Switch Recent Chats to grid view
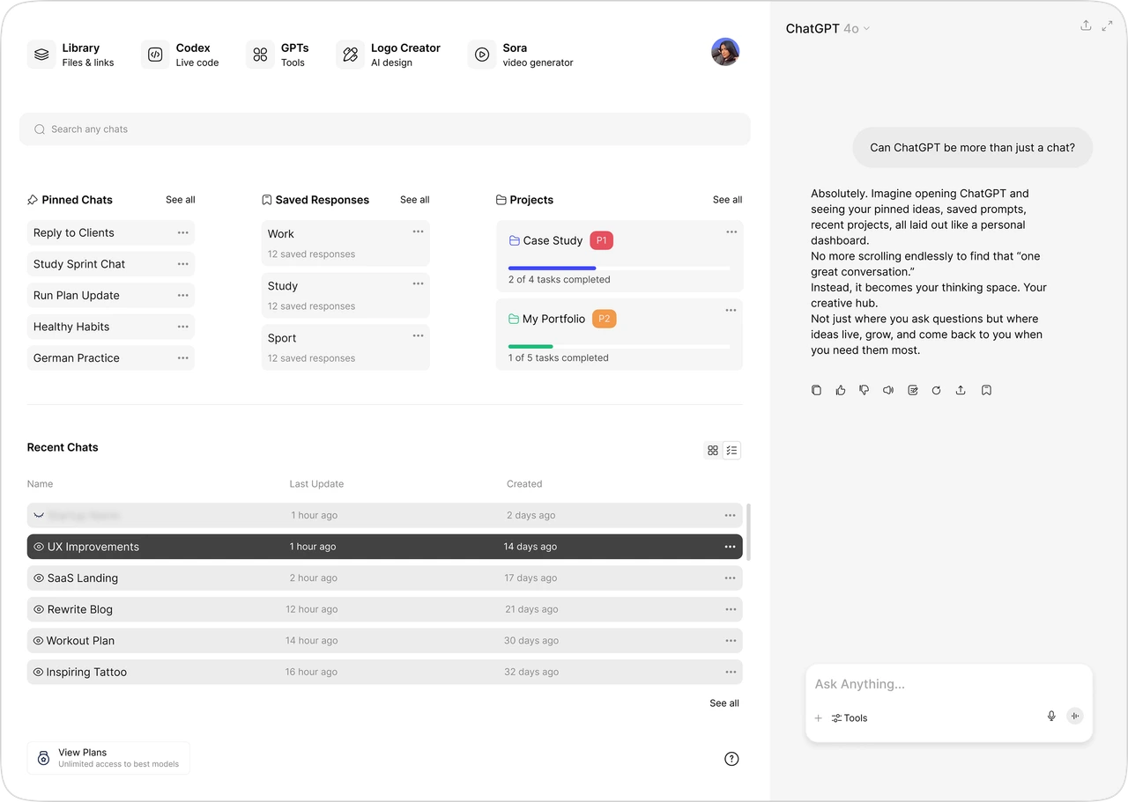1128x802 pixels. (713, 451)
